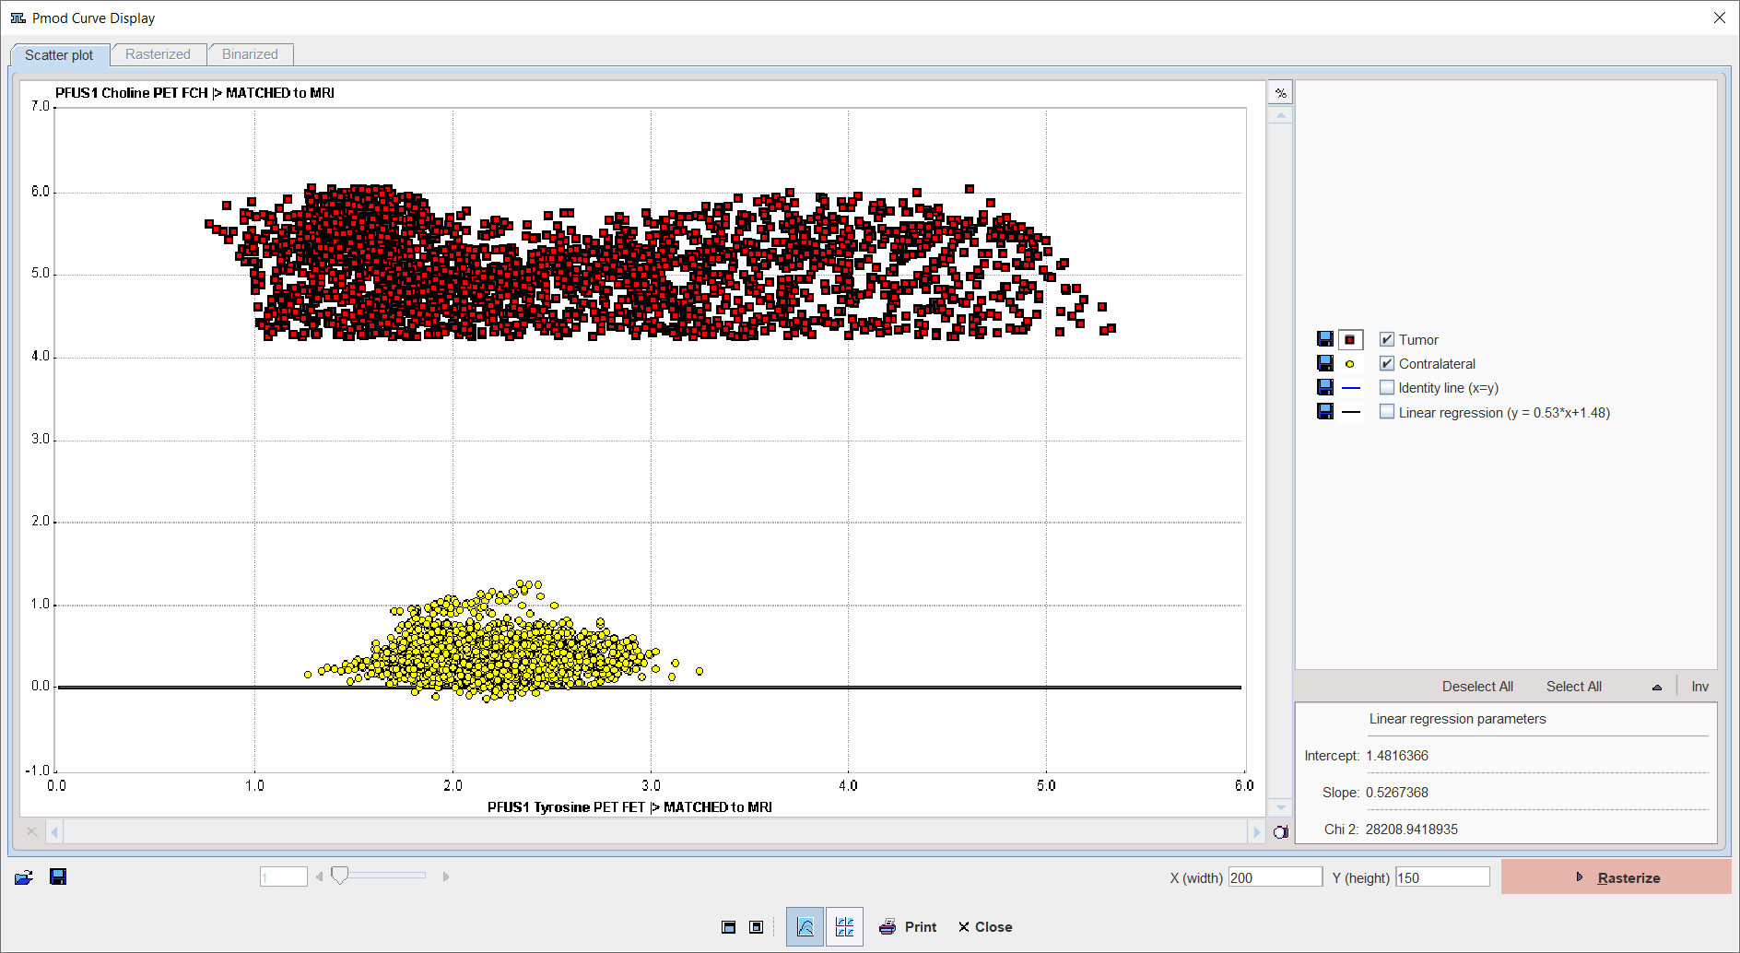Click the red square Tumor marker style
This screenshot has height=953, width=1740.
[1350, 339]
